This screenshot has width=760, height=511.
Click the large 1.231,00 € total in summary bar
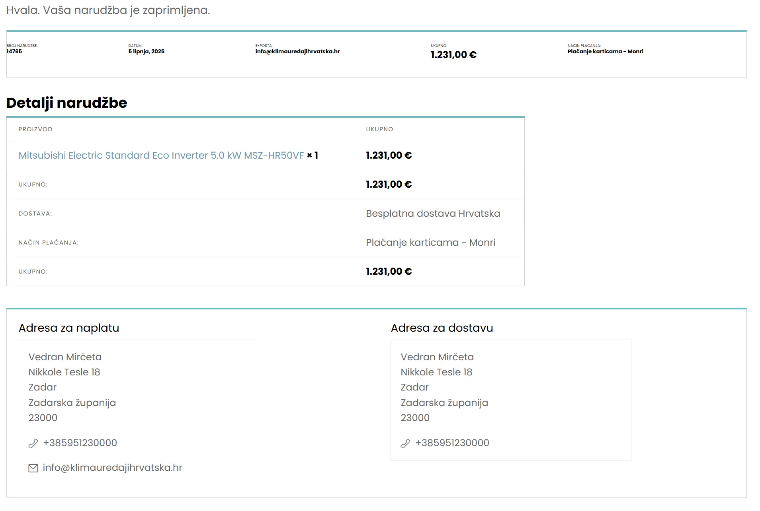click(453, 55)
